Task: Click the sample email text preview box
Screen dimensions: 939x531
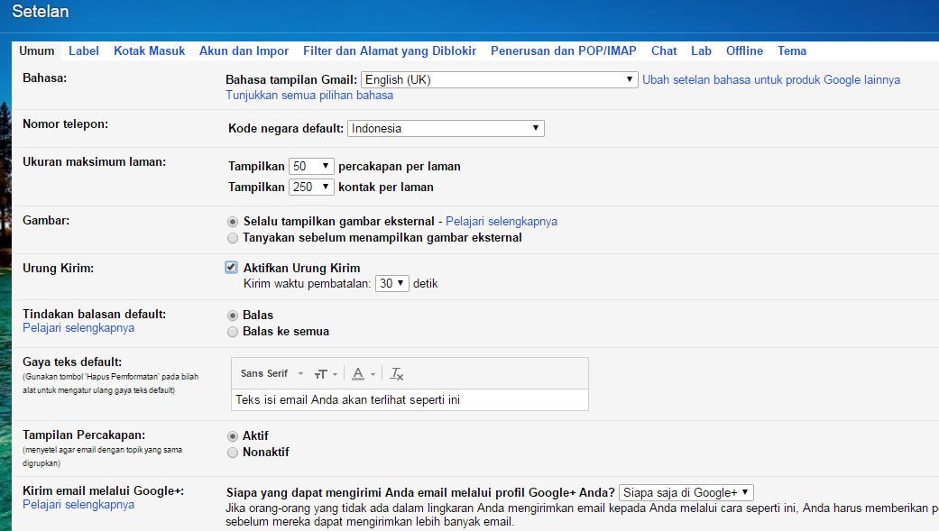Action: point(410,399)
